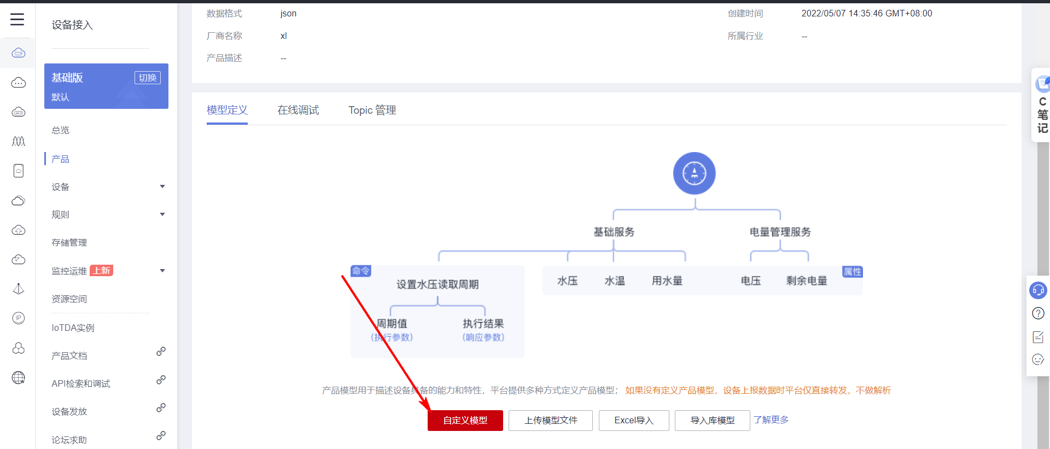Click the highlighted blue cloud service icon

click(19, 53)
